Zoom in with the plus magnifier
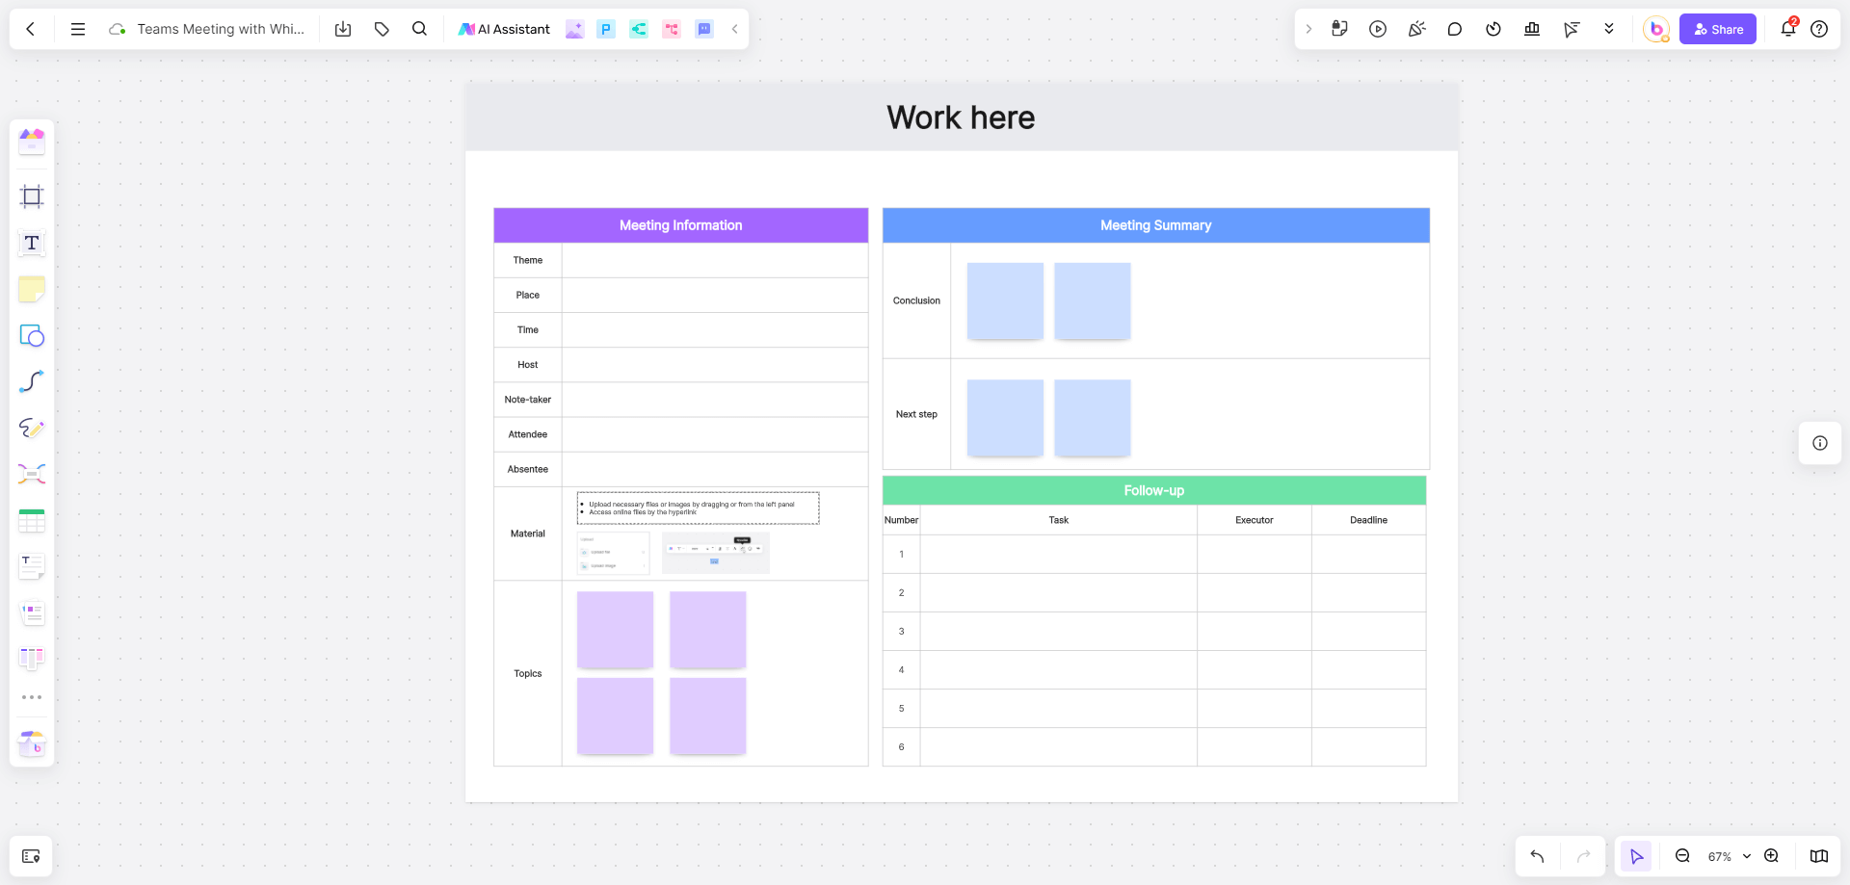1850x885 pixels. pos(1771,856)
